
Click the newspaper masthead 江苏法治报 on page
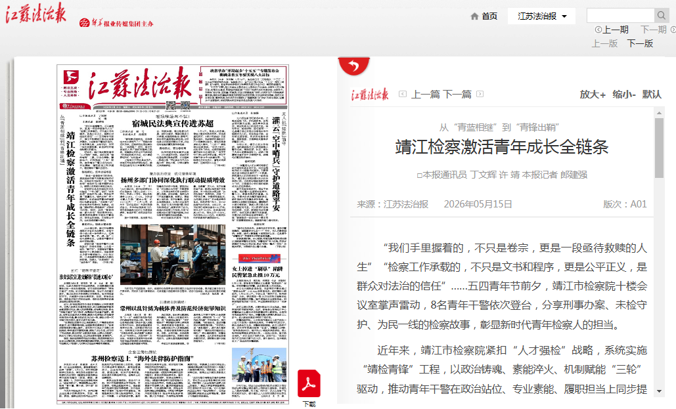point(139,84)
